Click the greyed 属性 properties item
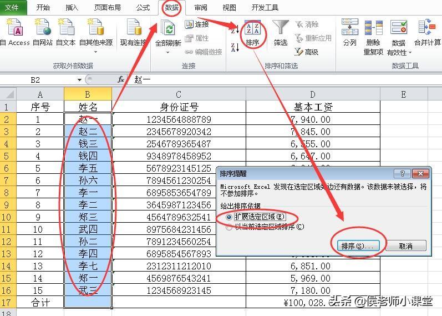 (197, 38)
